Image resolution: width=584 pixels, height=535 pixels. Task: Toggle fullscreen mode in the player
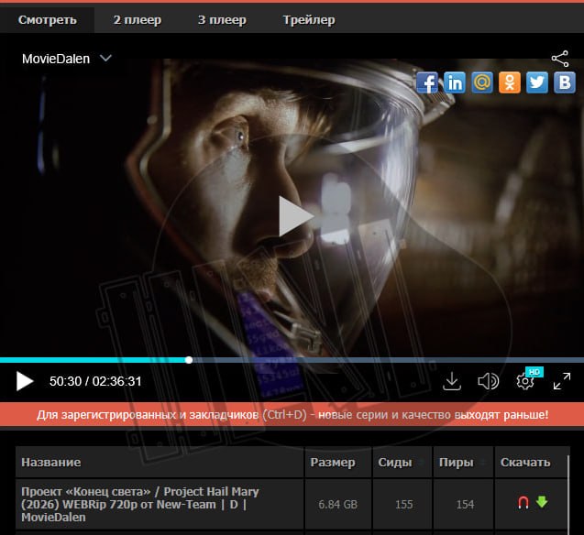pyautogui.click(x=561, y=381)
